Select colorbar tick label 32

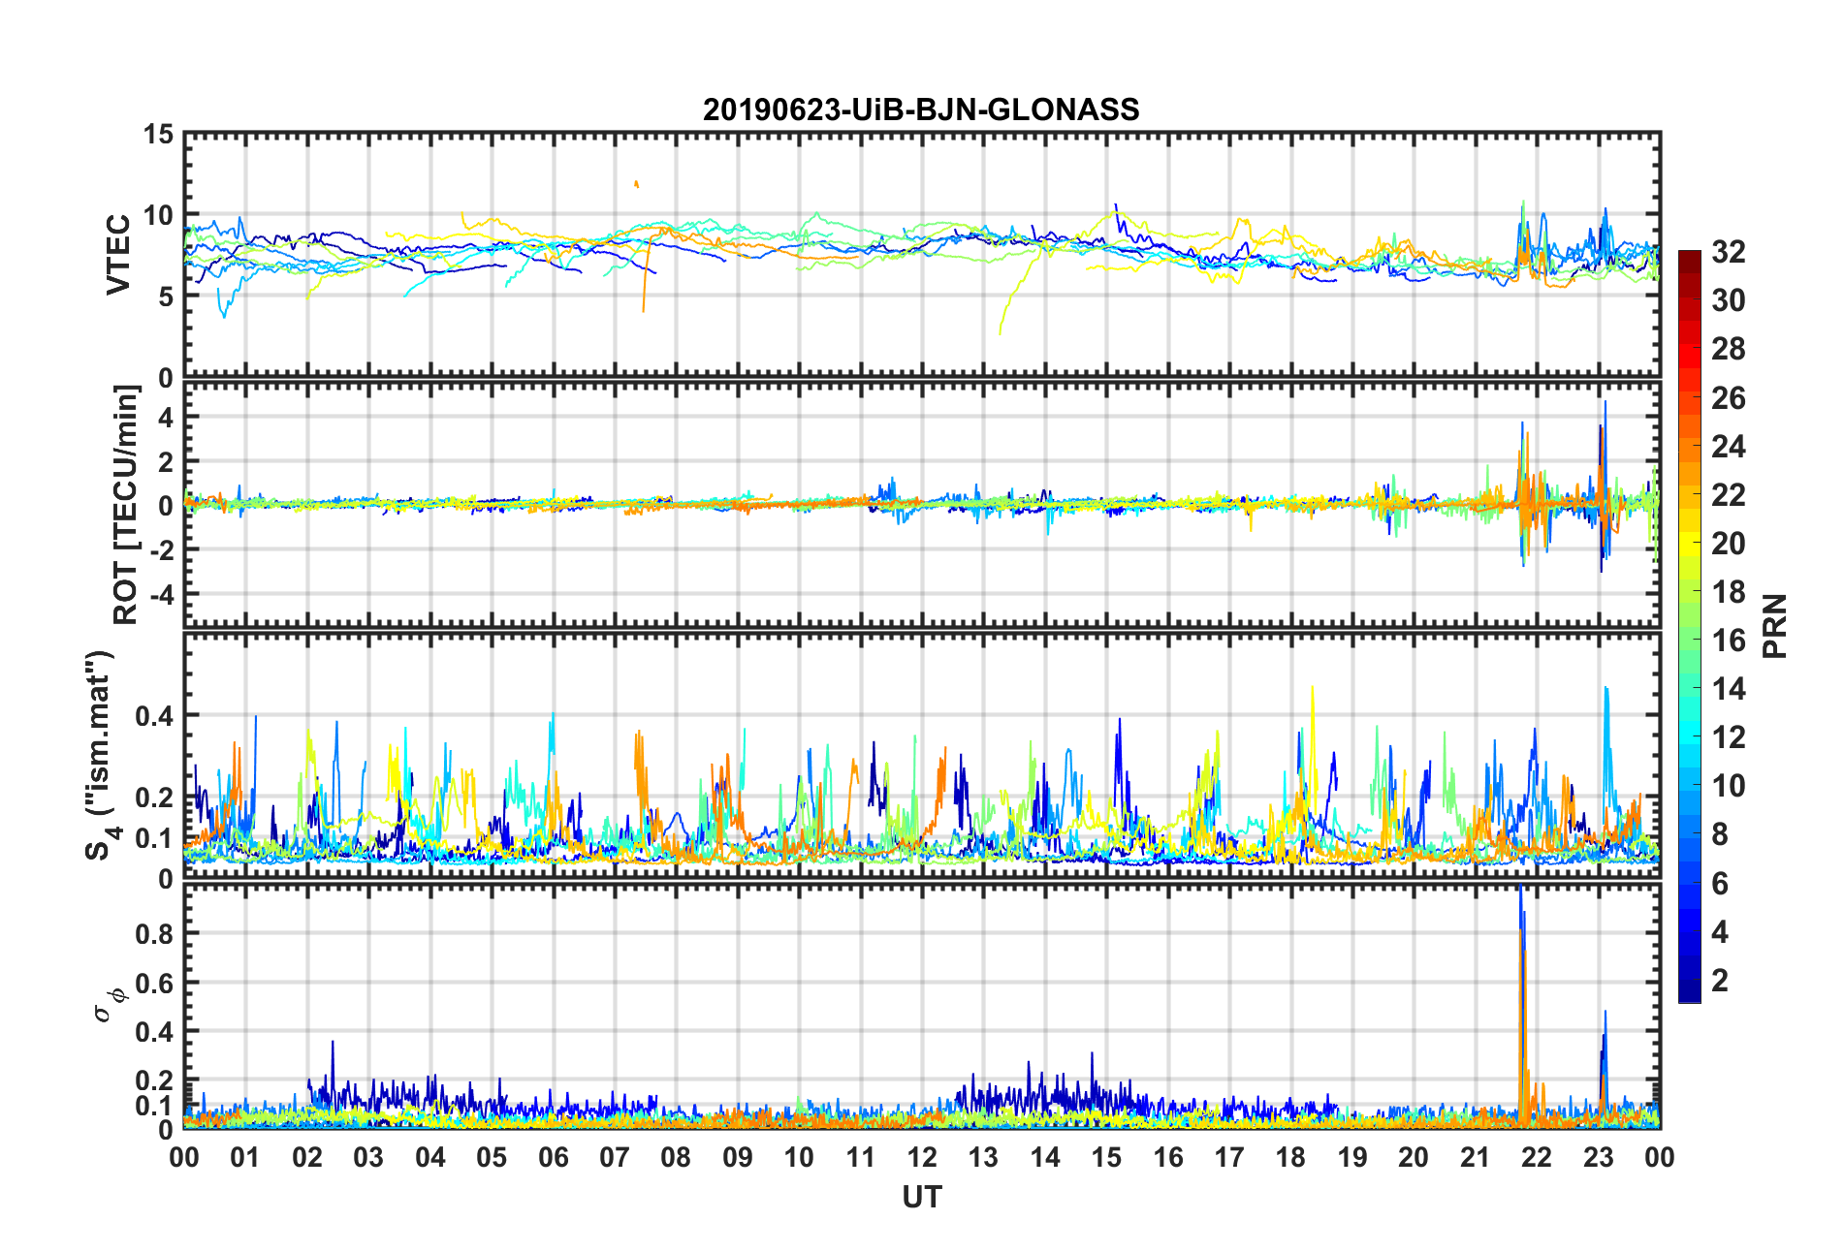point(1728,252)
